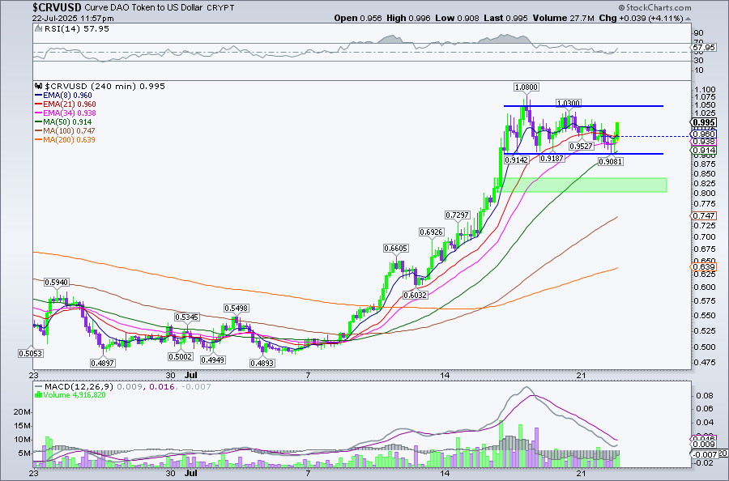This screenshot has width=729, height=481.
Task: Click the green bar icon before Volume
Action: click(x=39, y=395)
